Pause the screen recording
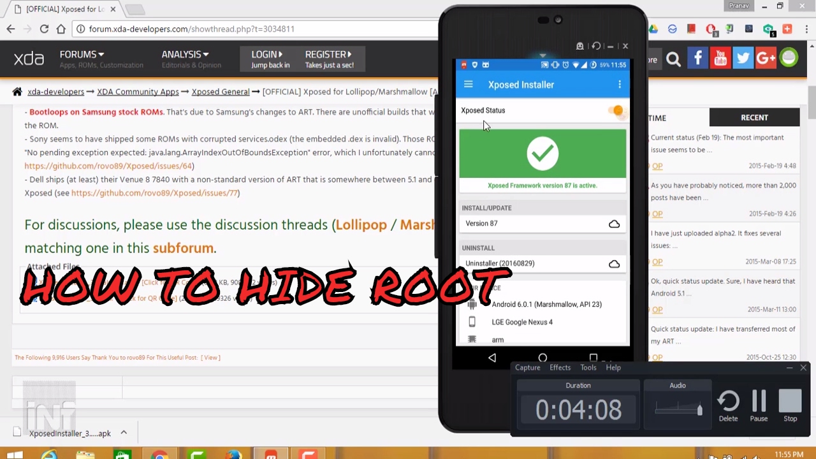This screenshot has width=816, height=459. pyautogui.click(x=759, y=406)
